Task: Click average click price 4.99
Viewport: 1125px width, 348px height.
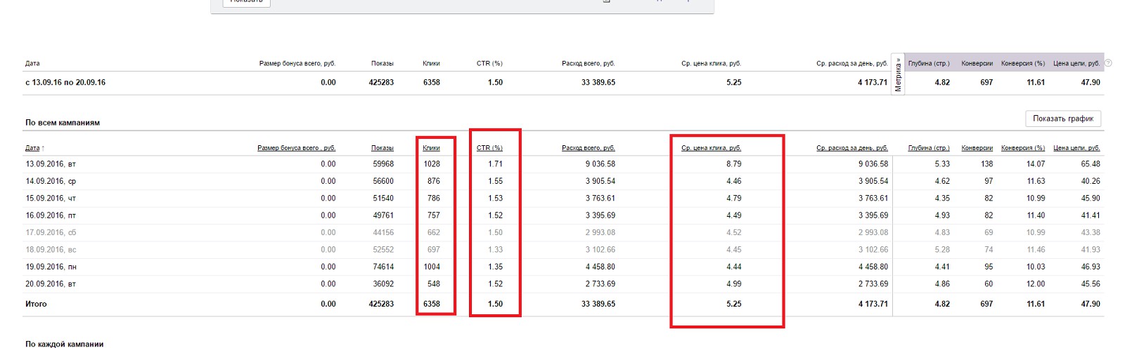Action: [734, 284]
